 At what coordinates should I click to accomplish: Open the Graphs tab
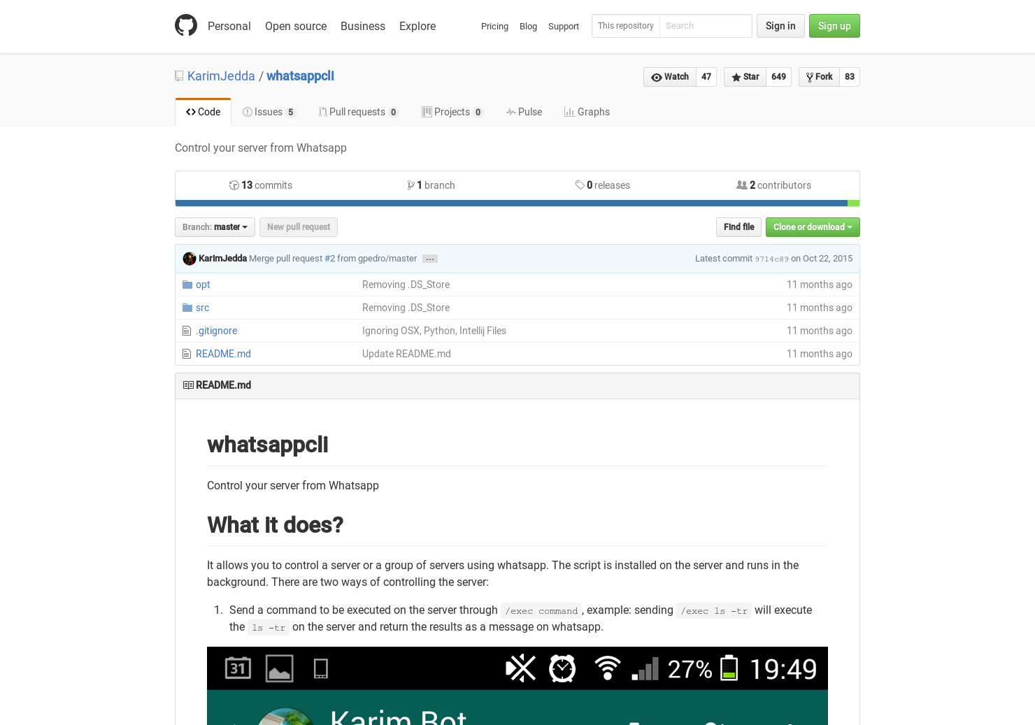(587, 112)
